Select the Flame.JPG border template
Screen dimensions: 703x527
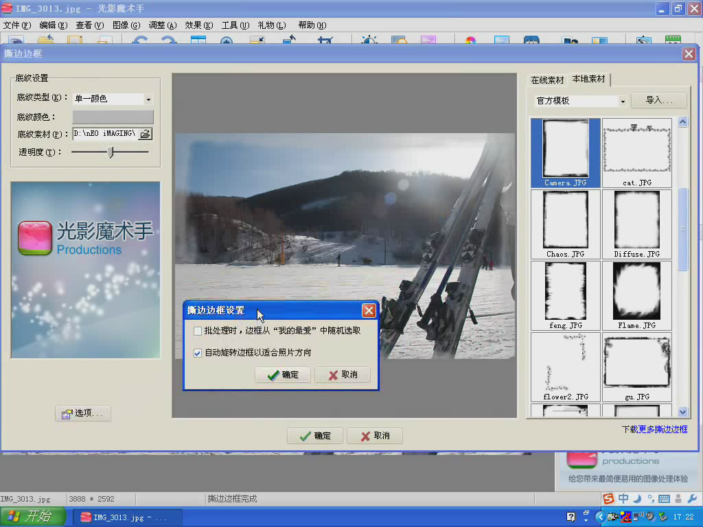636,295
